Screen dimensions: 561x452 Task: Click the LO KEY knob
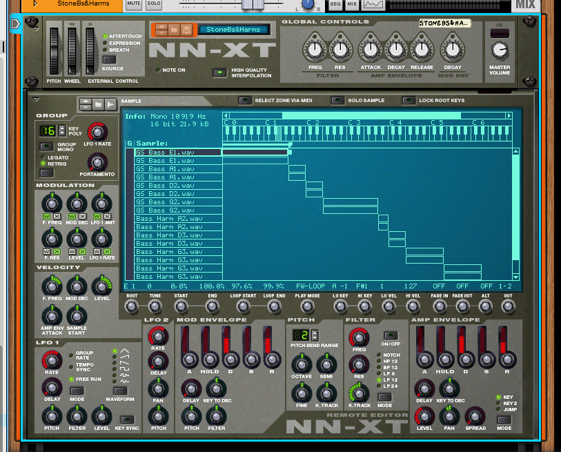(x=340, y=306)
